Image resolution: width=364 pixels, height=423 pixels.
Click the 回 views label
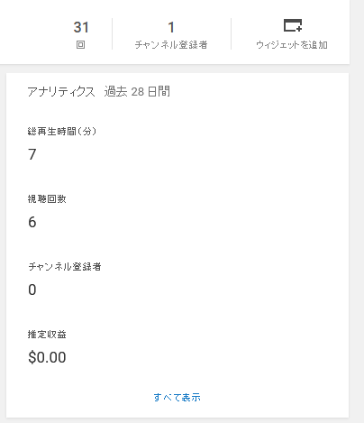coord(80,45)
